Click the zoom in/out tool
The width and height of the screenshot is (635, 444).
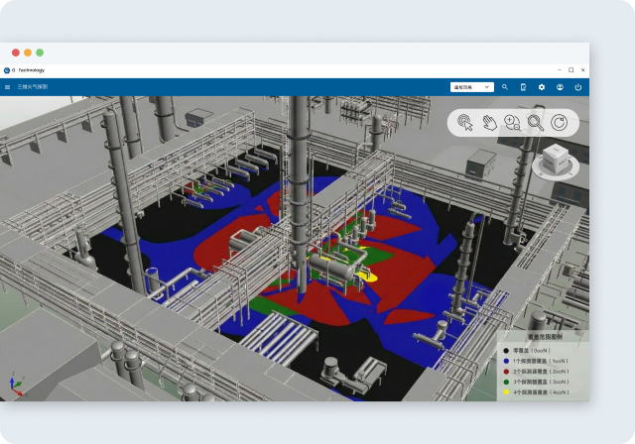512,123
